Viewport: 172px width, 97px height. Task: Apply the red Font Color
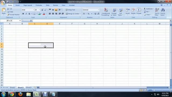tap(44, 14)
